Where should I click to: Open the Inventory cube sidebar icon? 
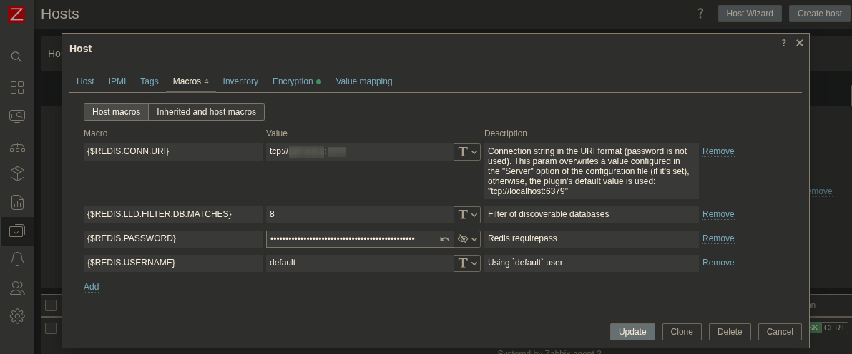[x=17, y=173]
